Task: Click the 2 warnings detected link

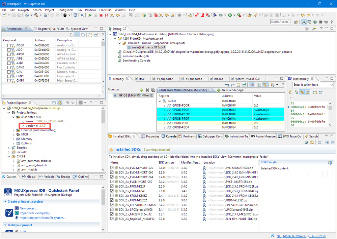Action: pos(157,150)
